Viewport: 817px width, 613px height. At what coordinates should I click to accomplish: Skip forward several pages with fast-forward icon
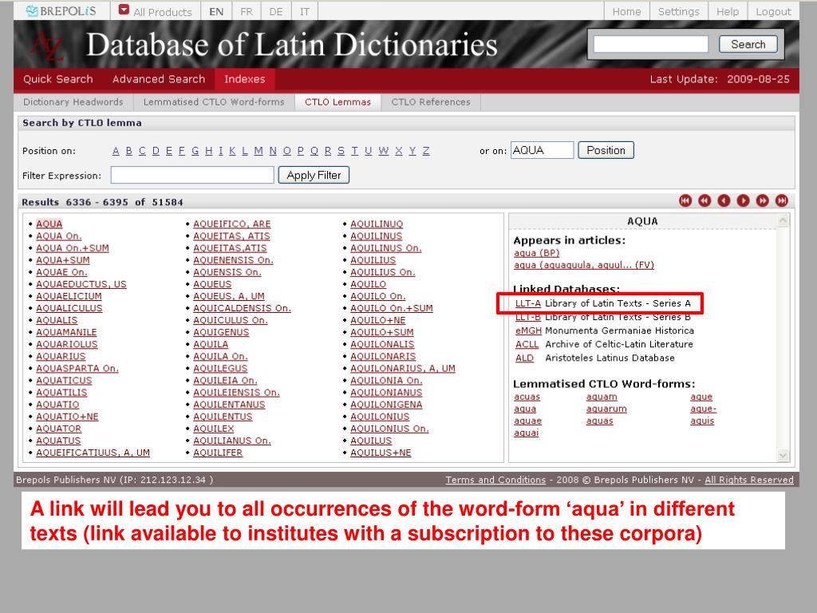tap(762, 200)
